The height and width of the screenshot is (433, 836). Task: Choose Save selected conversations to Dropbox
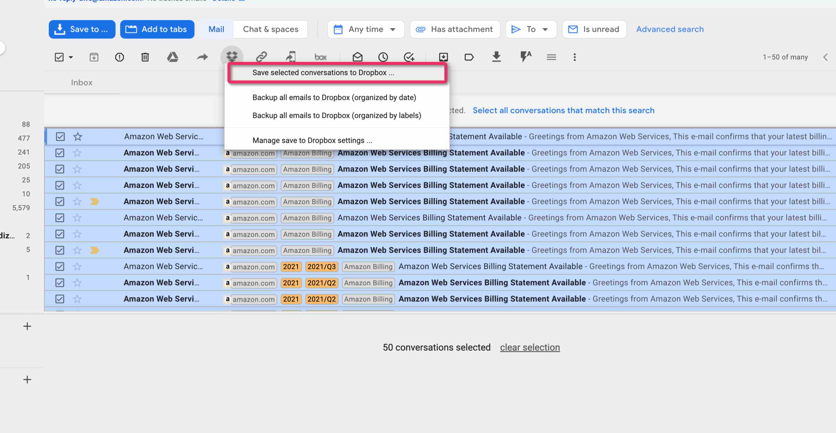pyautogui.click(x=337, y=73)
